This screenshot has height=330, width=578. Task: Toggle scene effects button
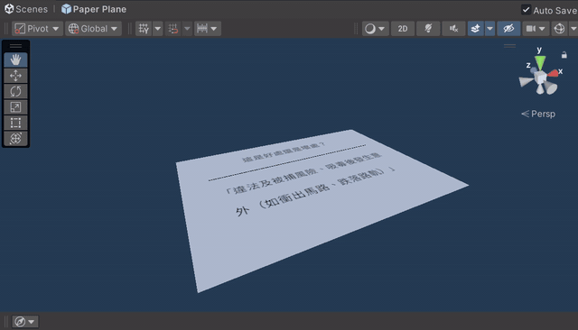[x=476, y=29]
